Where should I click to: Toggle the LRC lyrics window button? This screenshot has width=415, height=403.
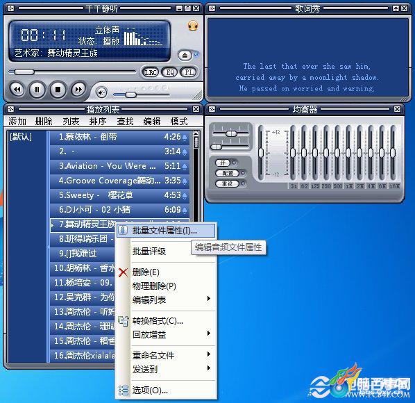(151, 72)
